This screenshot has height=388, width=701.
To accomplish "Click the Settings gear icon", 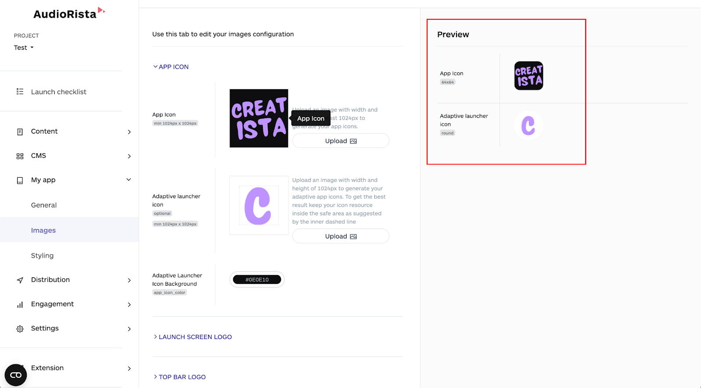I will point(20,329).
